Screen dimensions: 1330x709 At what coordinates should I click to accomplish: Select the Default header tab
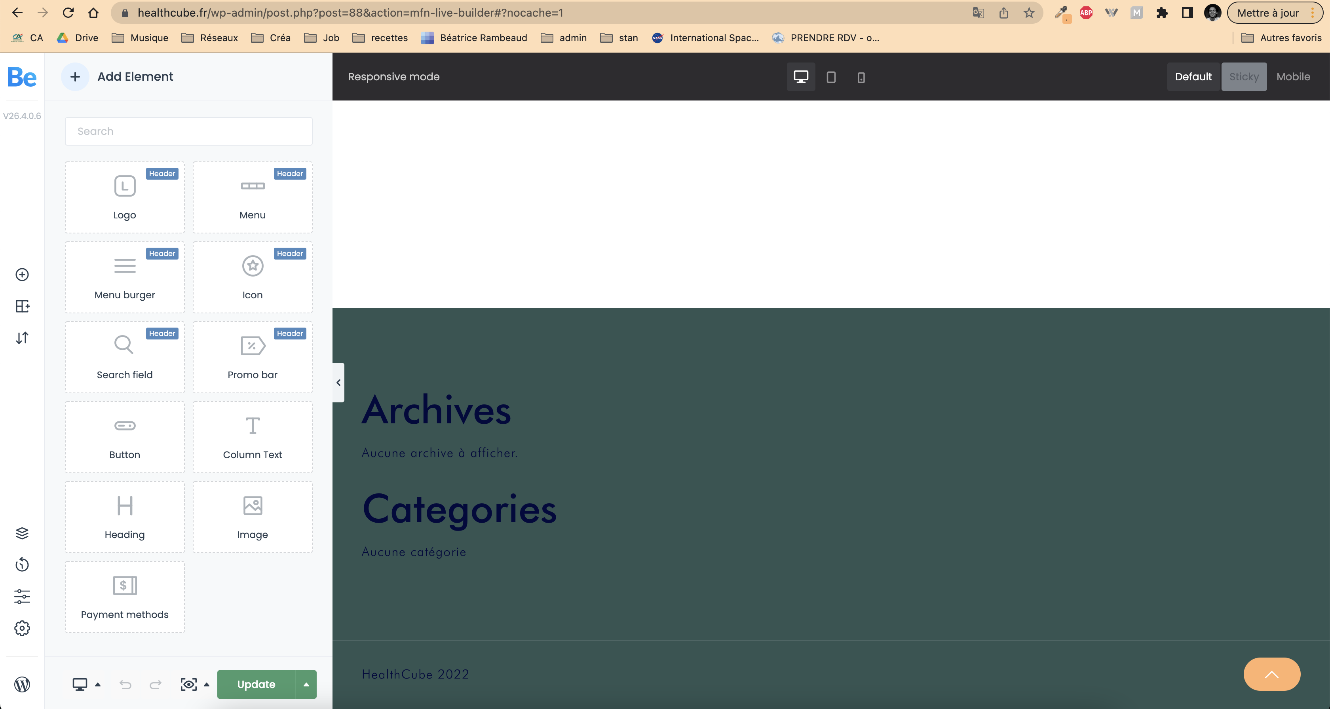tap(1193, 77)
